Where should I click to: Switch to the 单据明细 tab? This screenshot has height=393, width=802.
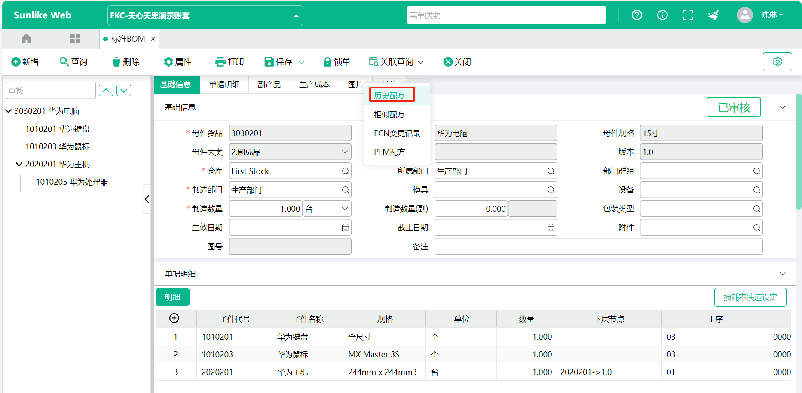[x=224, y=85]
